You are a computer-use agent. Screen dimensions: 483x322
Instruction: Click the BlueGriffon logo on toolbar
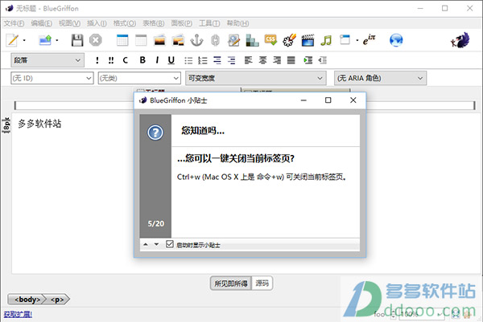(x=460, y=40)
